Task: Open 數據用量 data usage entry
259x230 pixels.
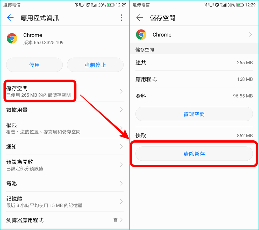Action: (x=65, y=110)
